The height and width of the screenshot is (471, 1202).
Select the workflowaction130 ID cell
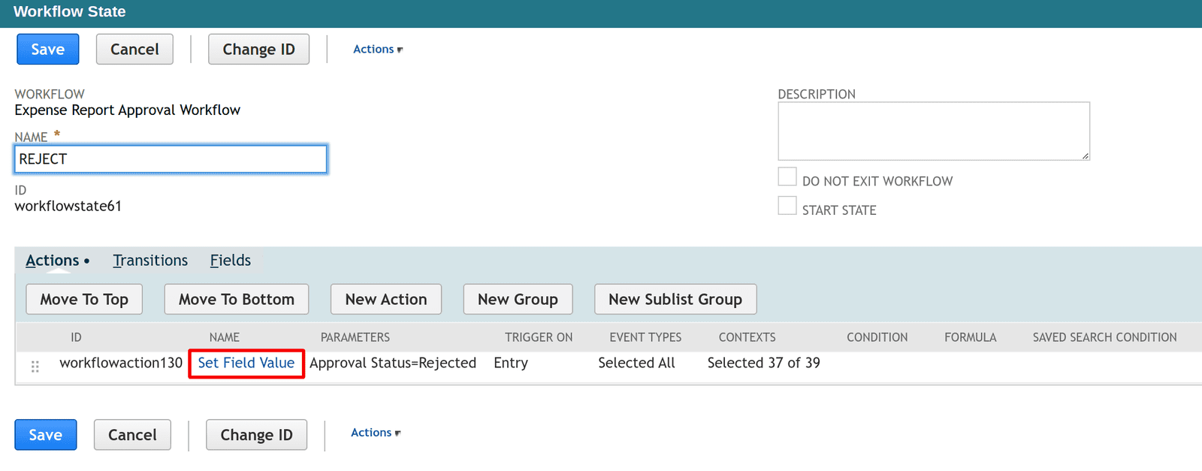tap(121, 363)
